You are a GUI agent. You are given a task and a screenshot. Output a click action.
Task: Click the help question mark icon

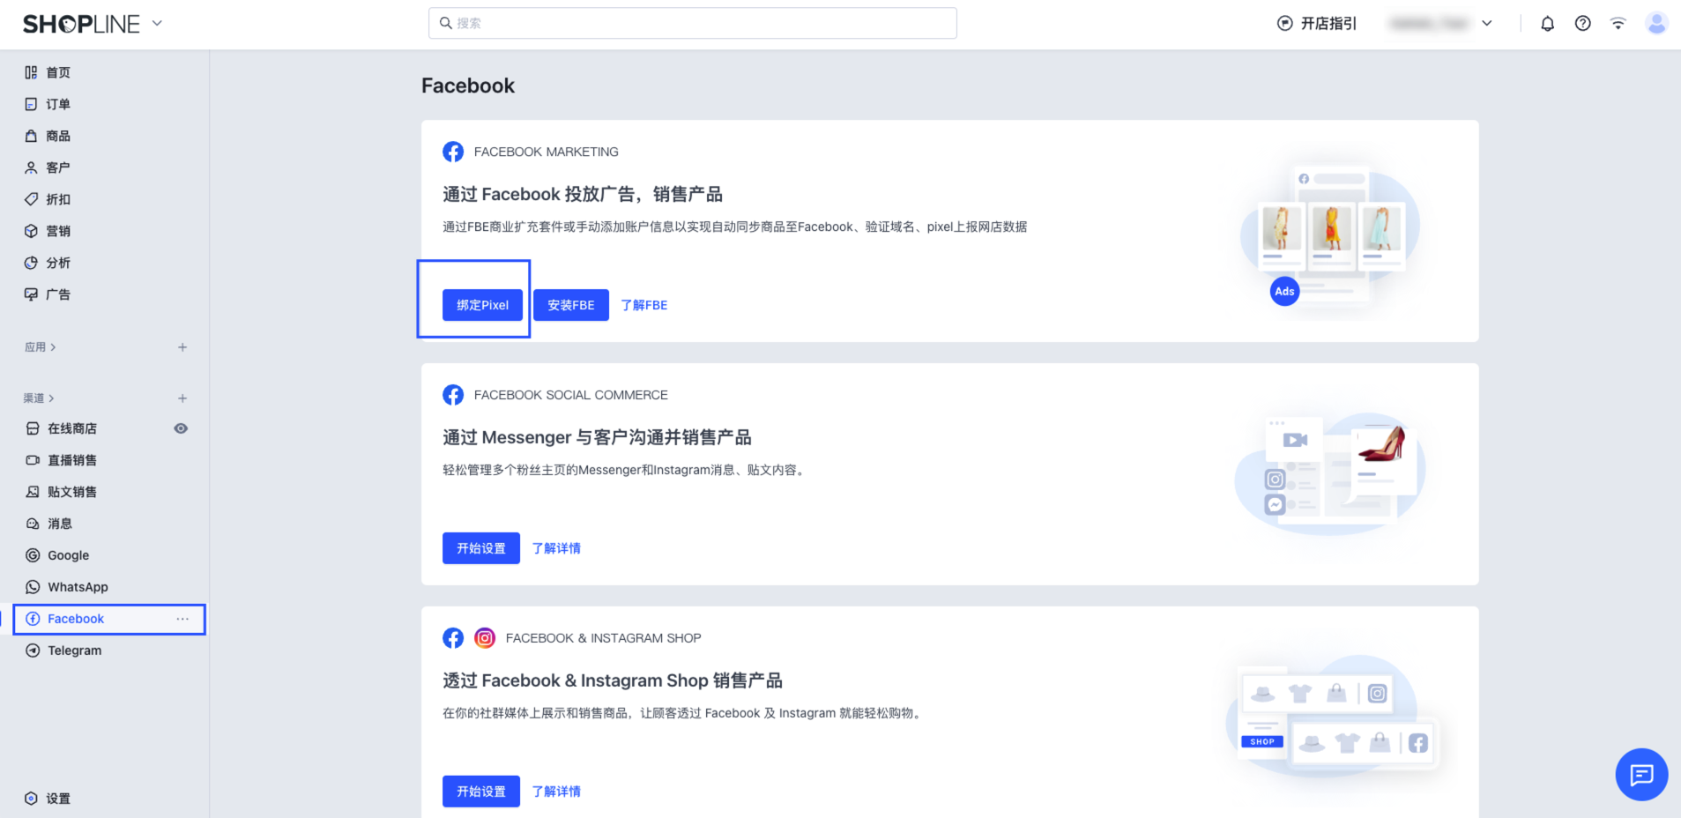[x=1583, y=24]
